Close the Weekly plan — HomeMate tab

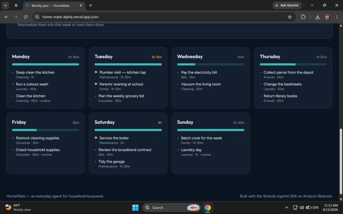(81, 6)
